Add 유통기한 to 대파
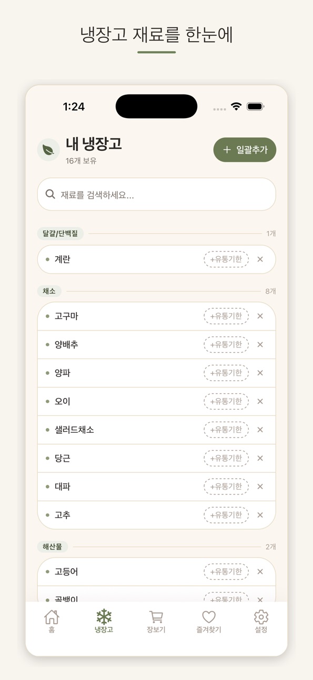This screenshot has height=680, width=313. 226,487
